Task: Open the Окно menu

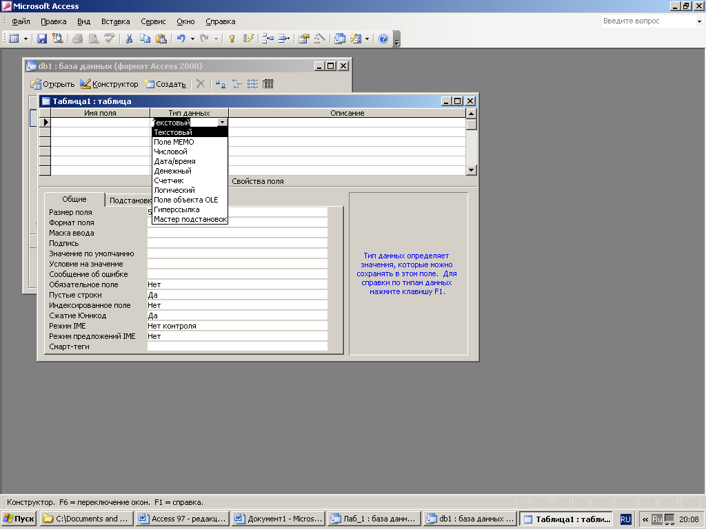Action: [185, 21]
